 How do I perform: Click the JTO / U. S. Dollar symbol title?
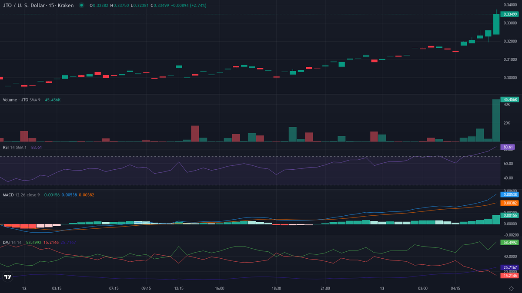coord(26,5)
